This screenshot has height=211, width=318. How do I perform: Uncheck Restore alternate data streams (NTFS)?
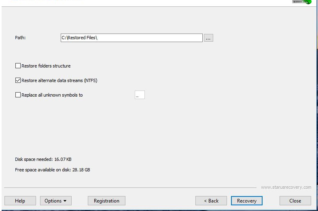pos(18,80)
